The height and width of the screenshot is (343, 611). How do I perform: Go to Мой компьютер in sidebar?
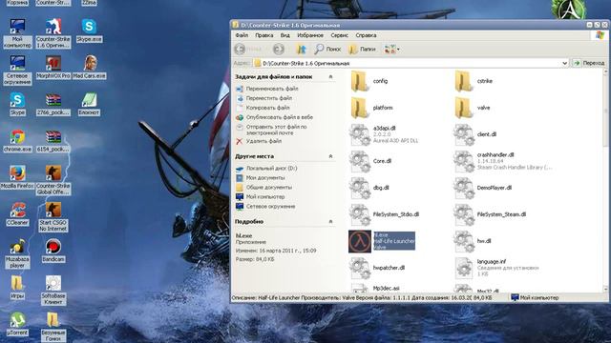tap(265, 197)
